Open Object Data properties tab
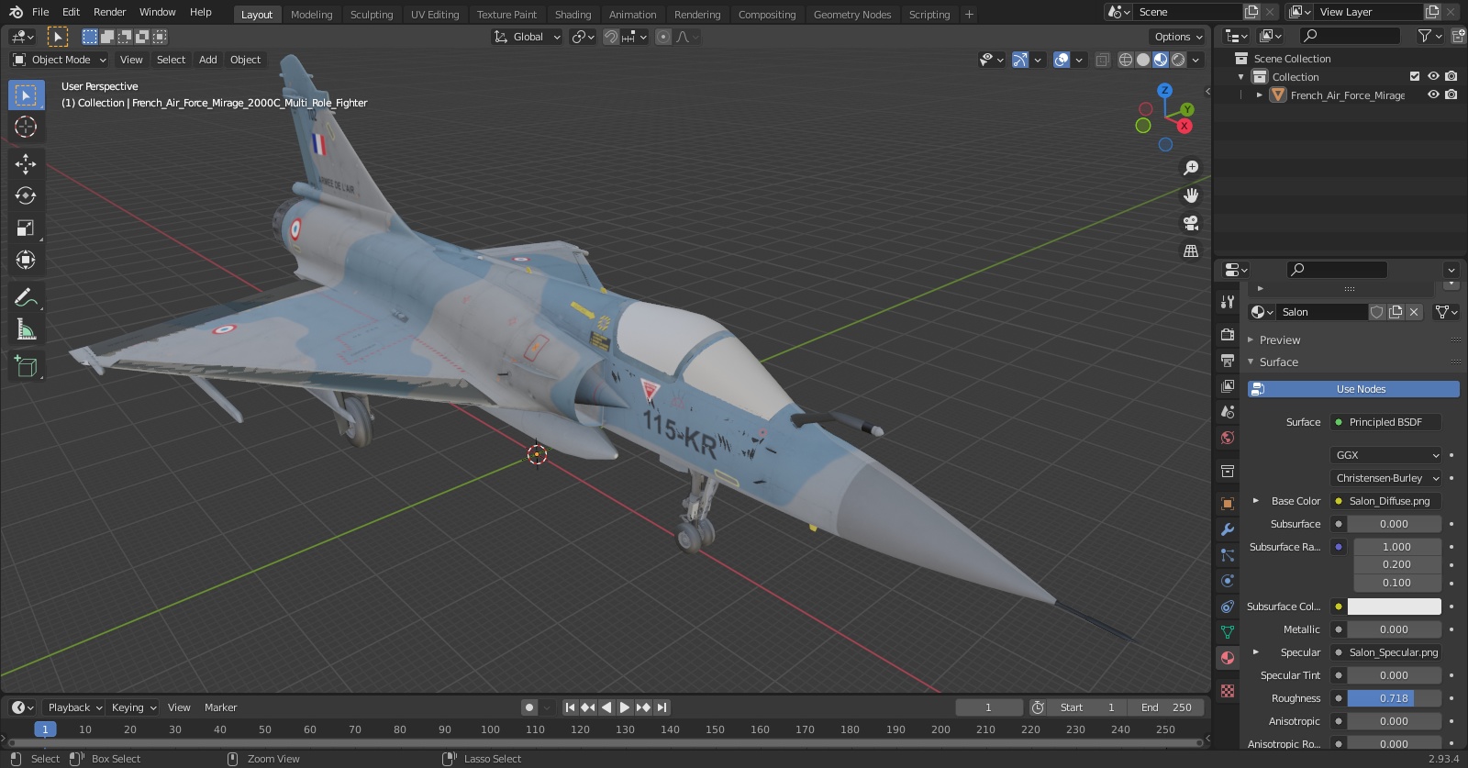Image resolution: width=1468 pixels, height=768 pixels. click(1228, 632)
